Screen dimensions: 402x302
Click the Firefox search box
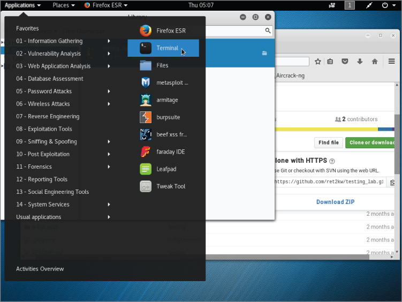coord(292,62)
